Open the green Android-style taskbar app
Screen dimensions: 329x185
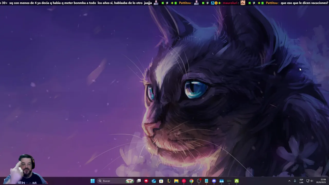(236, 181)
